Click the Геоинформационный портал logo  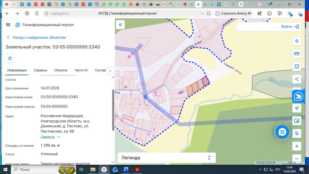(45, 25)
